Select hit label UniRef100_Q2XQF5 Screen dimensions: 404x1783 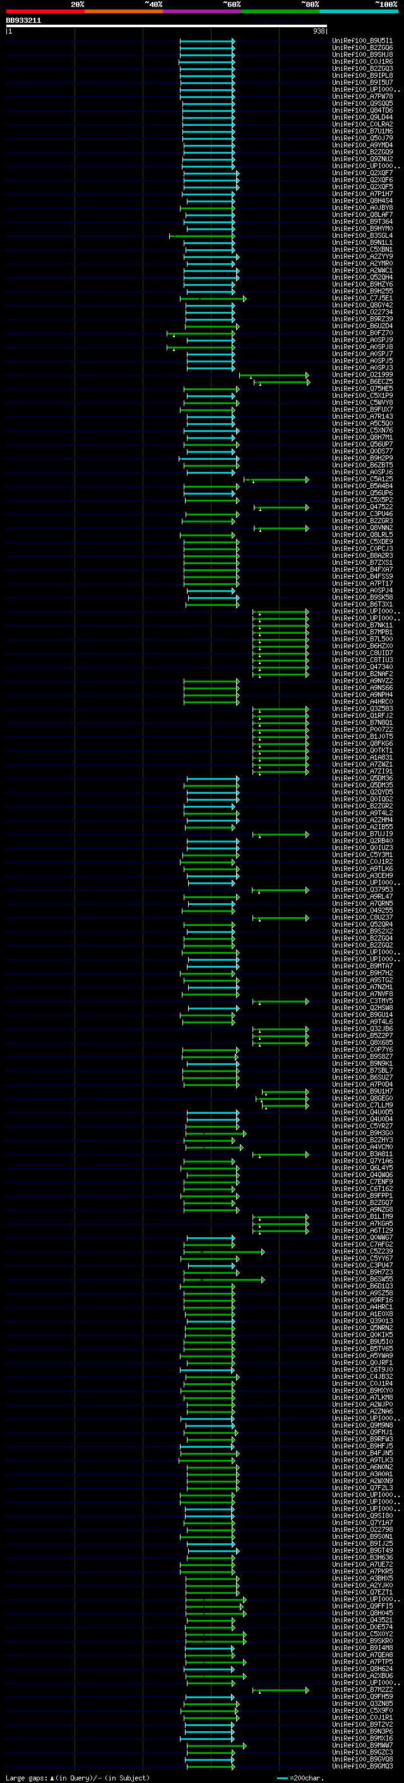pos(362,187)
